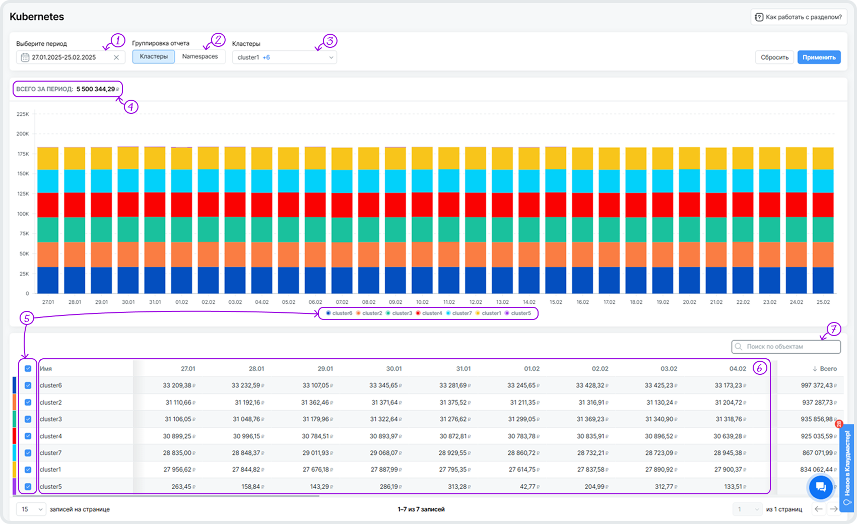The image size is (857, 524).
Task: Open the page number dropdown
Action: click(748, 509)
